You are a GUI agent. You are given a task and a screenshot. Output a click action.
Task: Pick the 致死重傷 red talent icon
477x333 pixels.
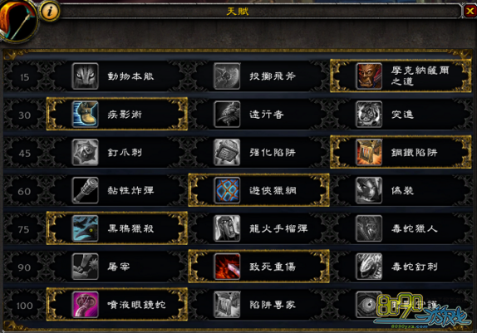pos(227,267)
